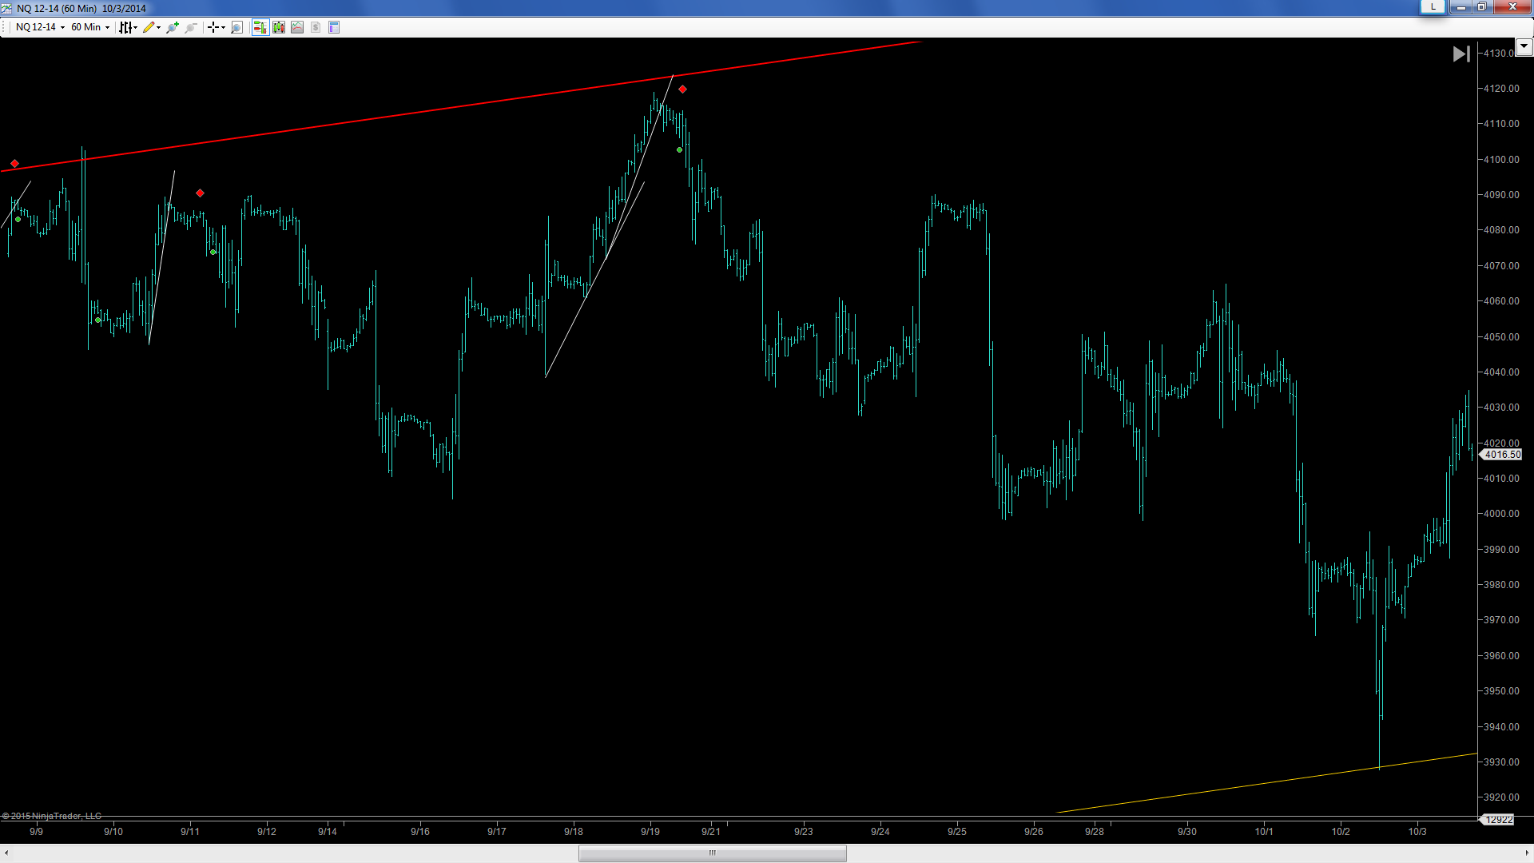
Task: Click the greyed zoom out magnifier icon
Action: 191,27
